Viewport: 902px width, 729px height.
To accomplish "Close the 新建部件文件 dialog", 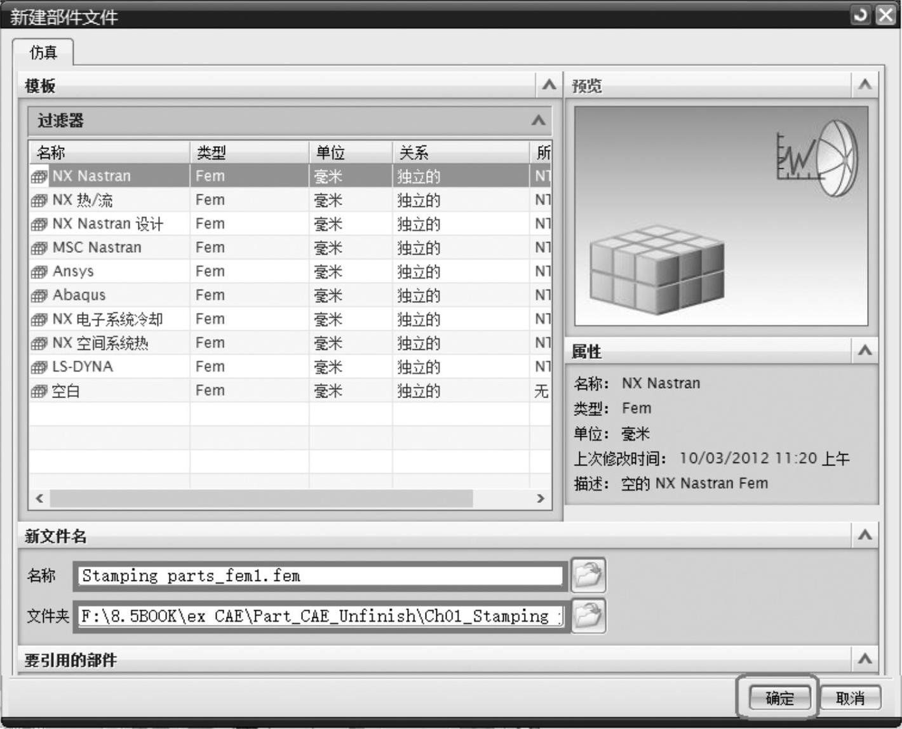I will pyautogui.click(x=885, y=15).
